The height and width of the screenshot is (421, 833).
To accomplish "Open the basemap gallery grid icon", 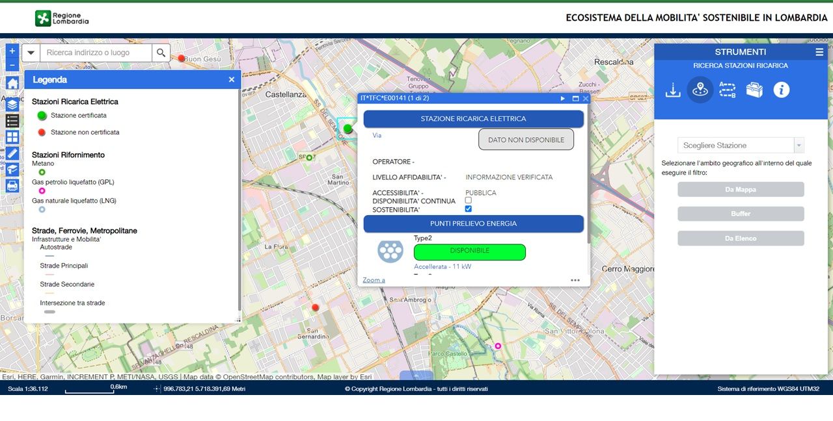I will pyautogui.click(x=12, y=137).
